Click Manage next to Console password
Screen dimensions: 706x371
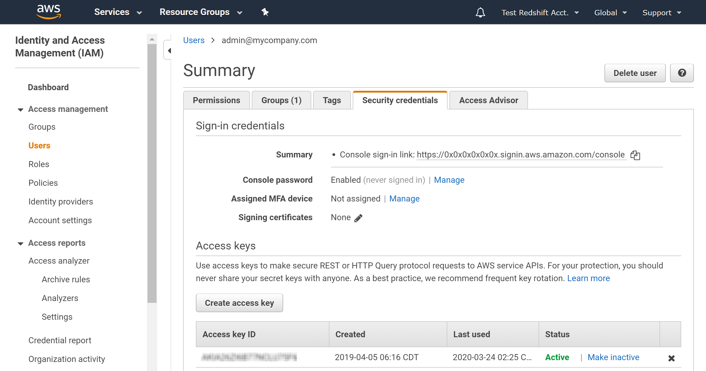449,180
